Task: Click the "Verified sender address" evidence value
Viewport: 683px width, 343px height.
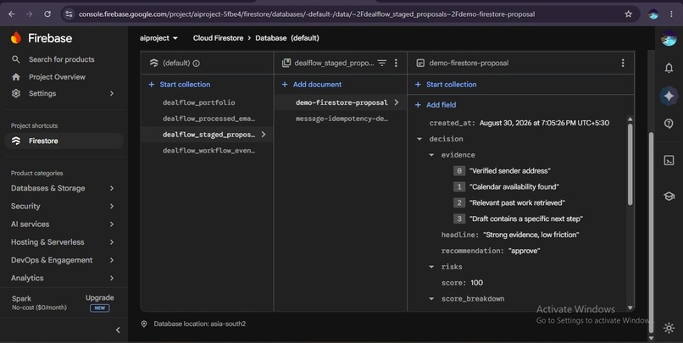Action: coord(509,171)
